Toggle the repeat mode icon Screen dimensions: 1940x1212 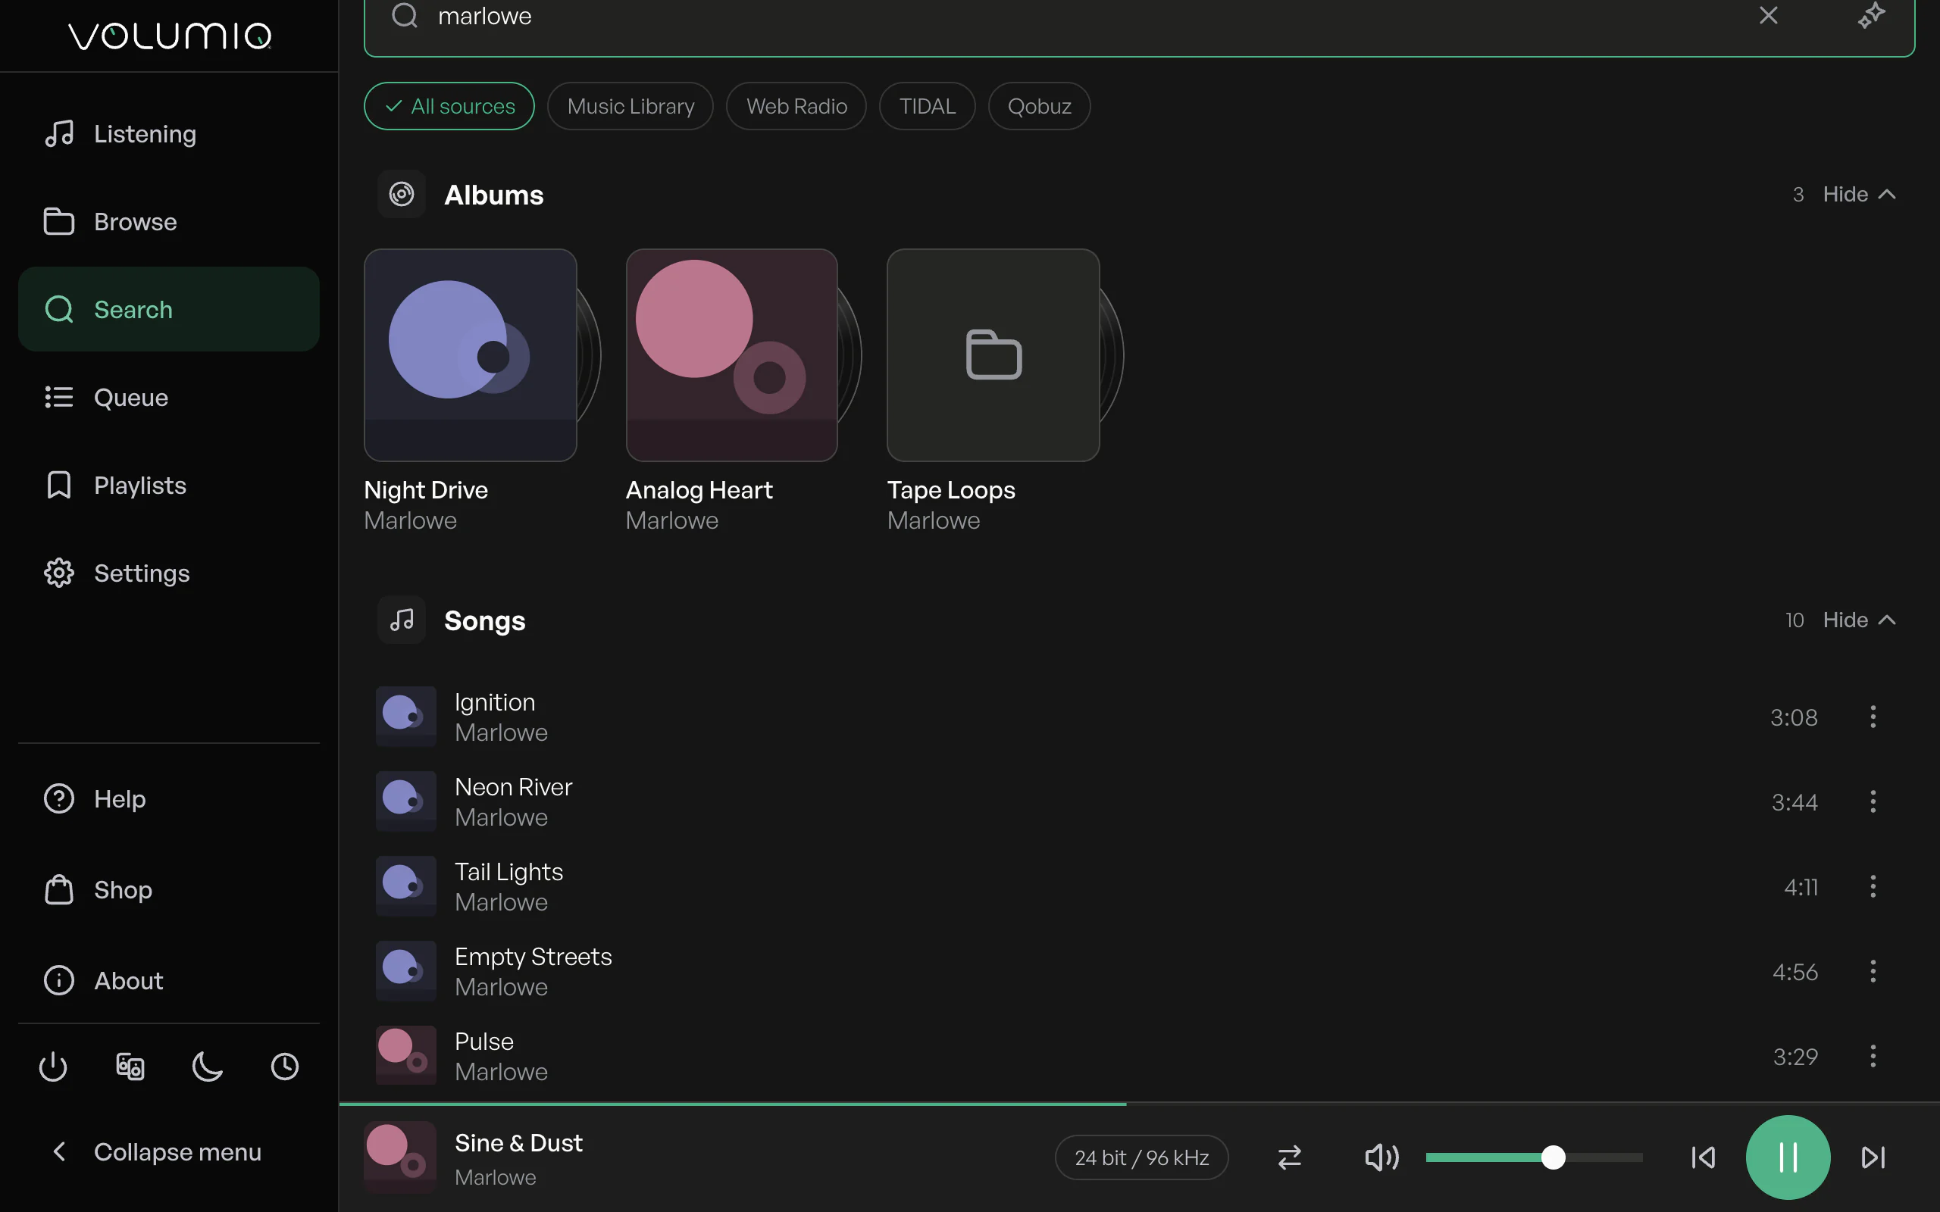(x=1289, y=1157)
